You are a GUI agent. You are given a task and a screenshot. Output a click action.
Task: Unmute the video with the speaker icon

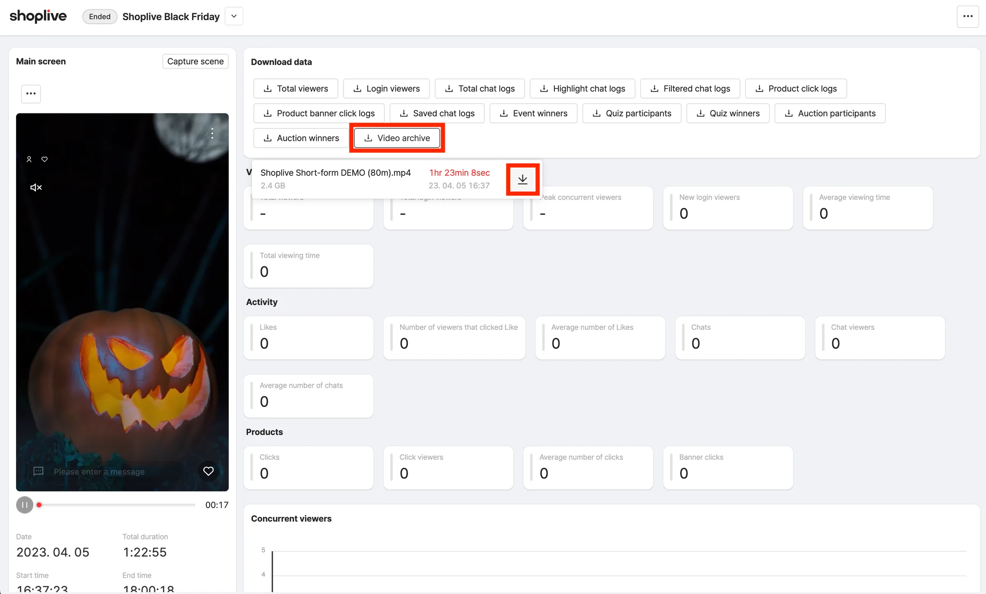click(x=36, y=188)
